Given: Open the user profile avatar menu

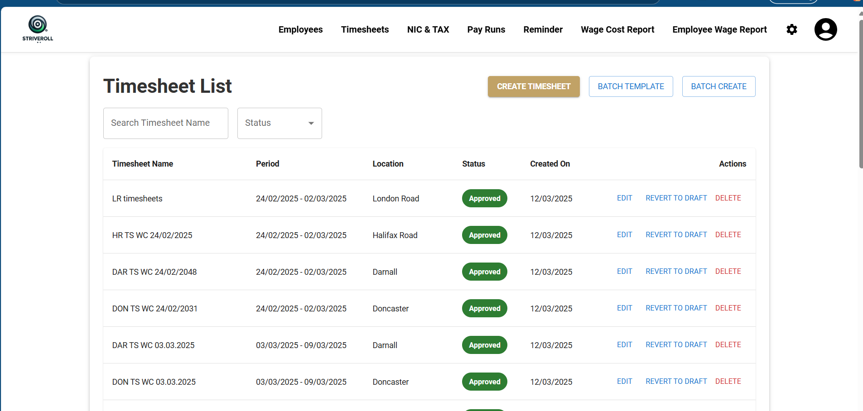Looking at the screenshot, I should [x=825, y=29].
